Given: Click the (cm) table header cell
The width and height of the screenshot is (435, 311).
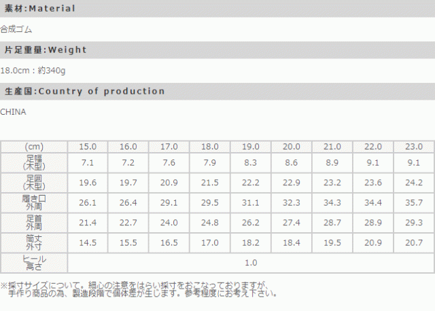Looking at the screenshot, I should point(34,147).
